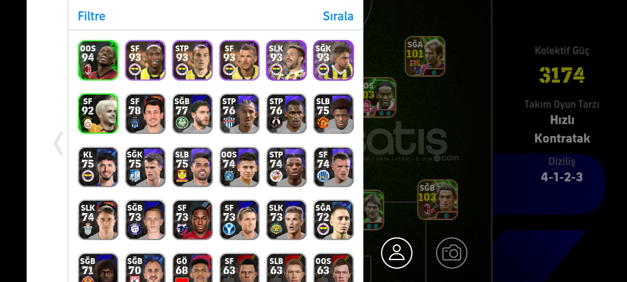Select the OOS 94 AC Milan player card
This screenshot has height=282, width=627.
coord(98,60)
